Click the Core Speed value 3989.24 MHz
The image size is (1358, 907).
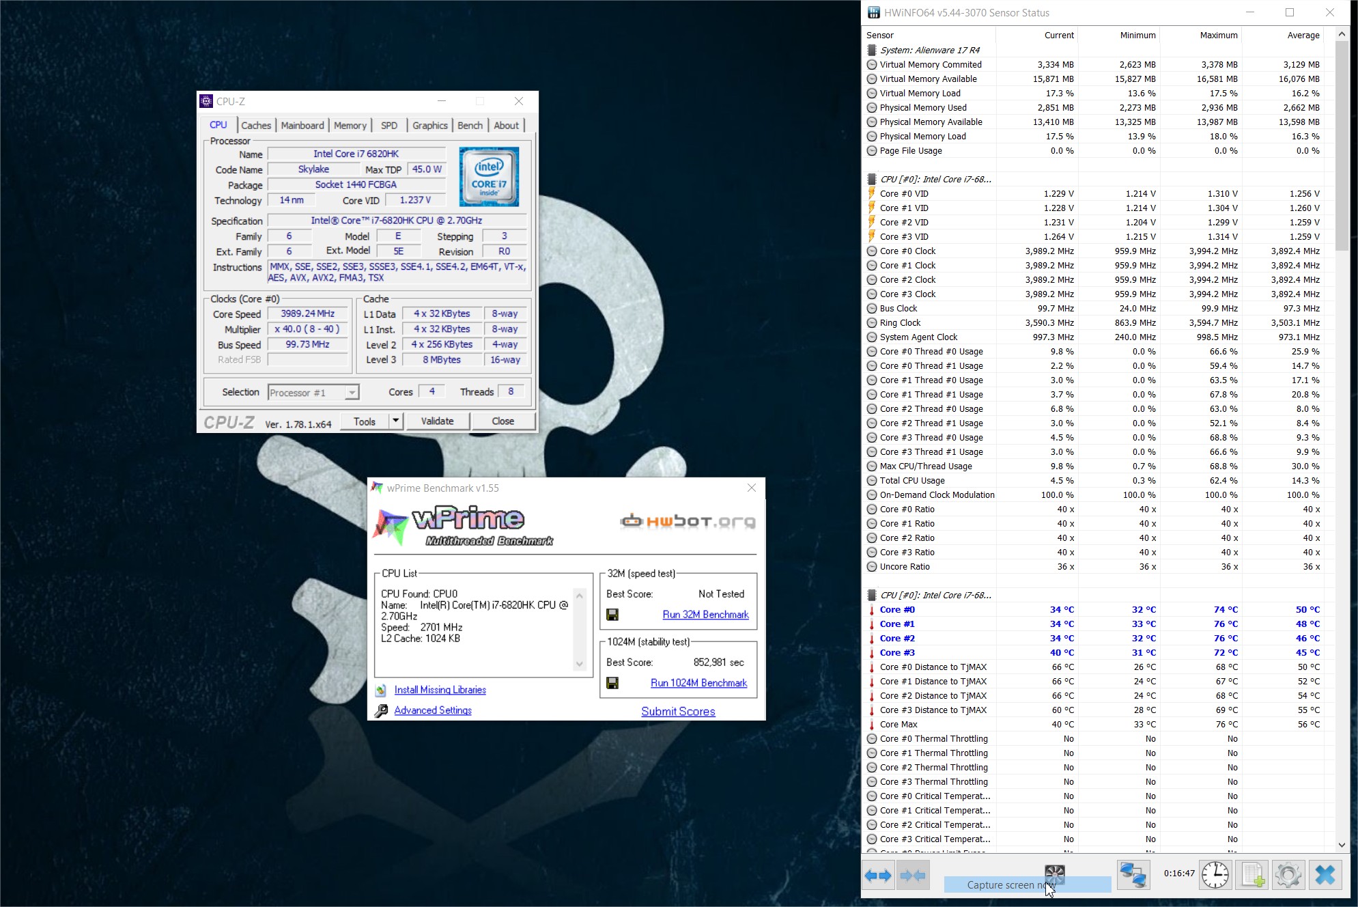(308, 314)
